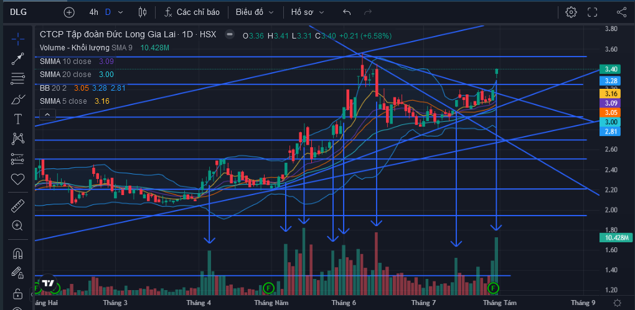Switch to the 4h interval
Image resolution: width=635 pixels, height=310 pixels.
tap(93, 12)
